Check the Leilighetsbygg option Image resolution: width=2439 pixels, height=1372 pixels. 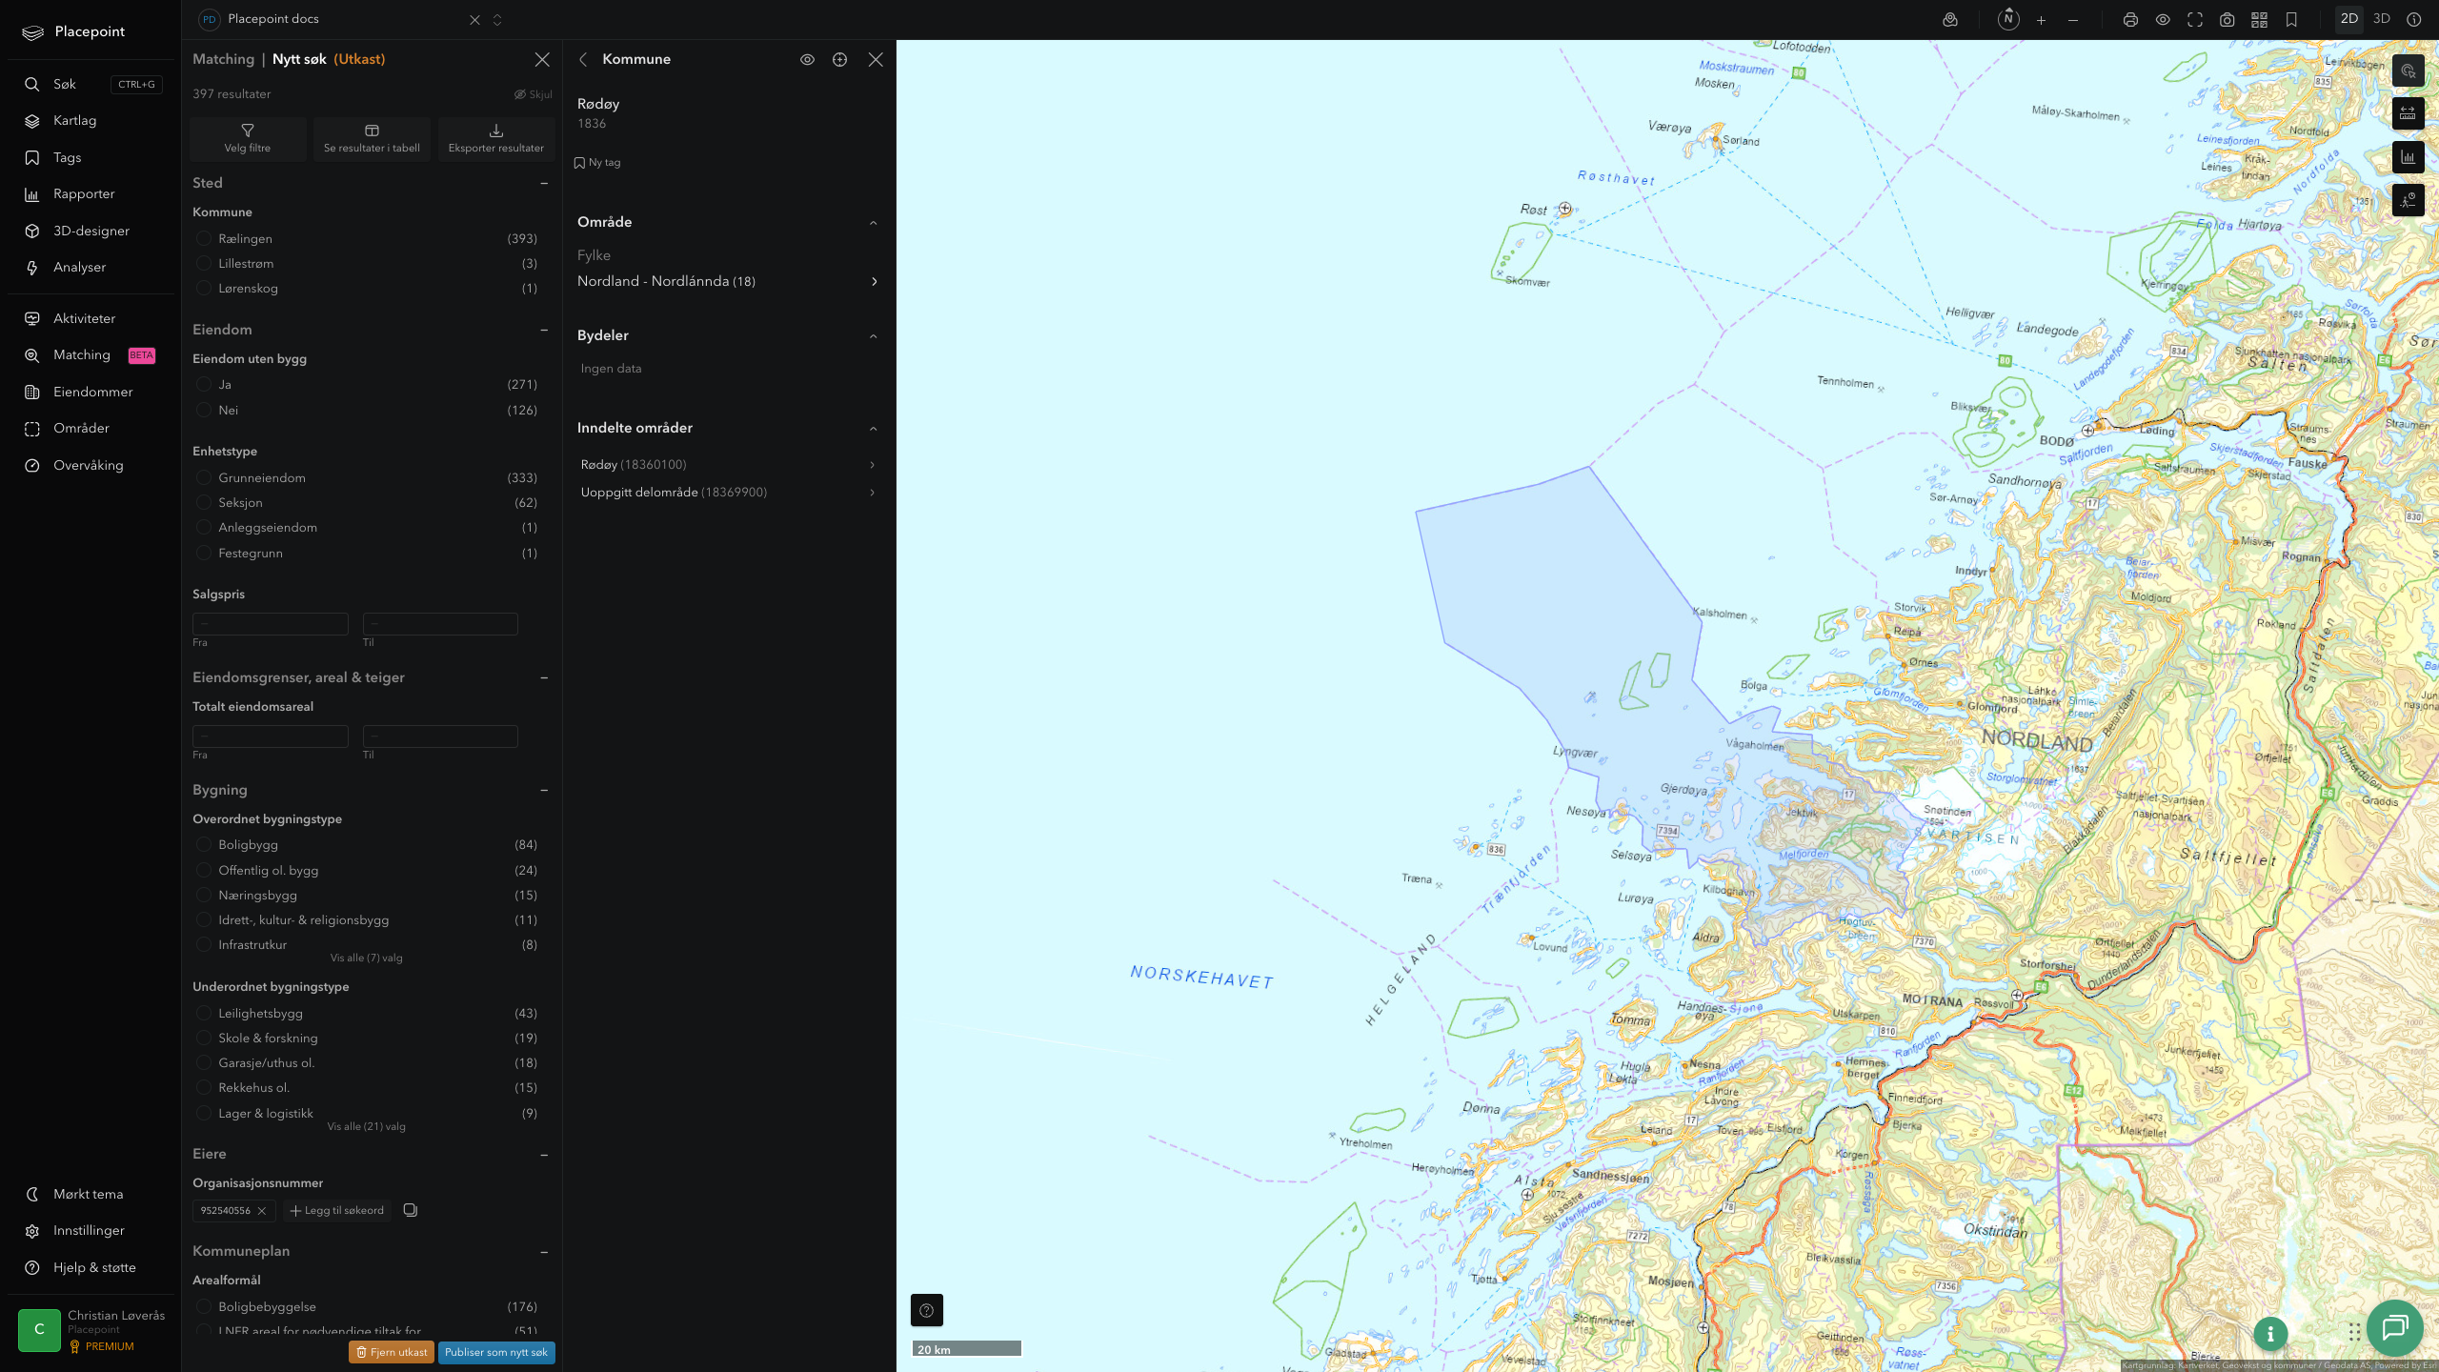(x=204, y=1013)
